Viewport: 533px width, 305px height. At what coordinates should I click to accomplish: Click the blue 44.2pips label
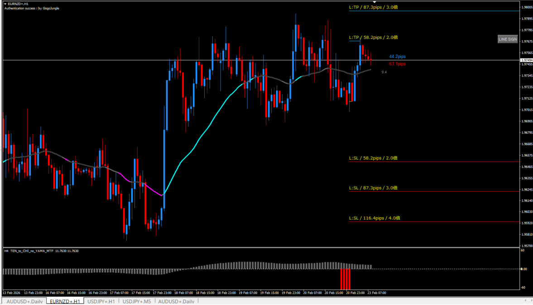pos(397,57)
